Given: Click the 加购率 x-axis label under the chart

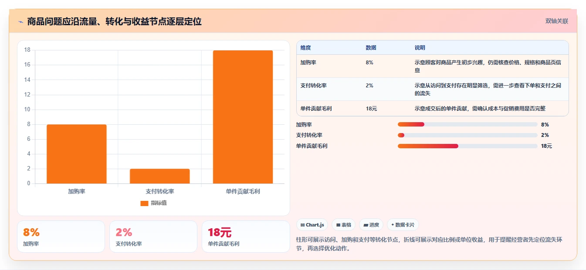Looking at the screenshot, I should click(77, 191).
